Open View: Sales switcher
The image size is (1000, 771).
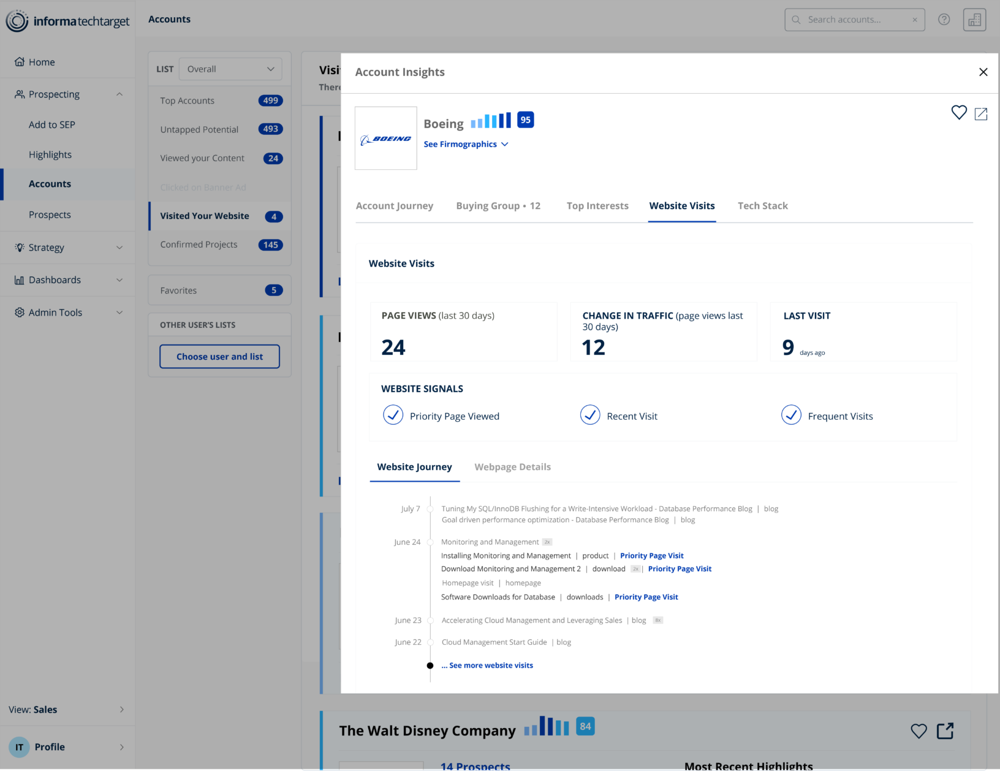[67, 710]
